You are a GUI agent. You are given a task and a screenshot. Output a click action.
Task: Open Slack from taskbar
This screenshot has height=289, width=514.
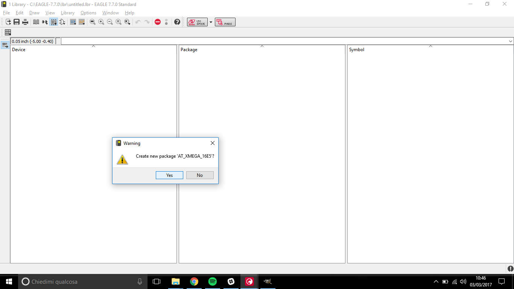tap(231, 281)
